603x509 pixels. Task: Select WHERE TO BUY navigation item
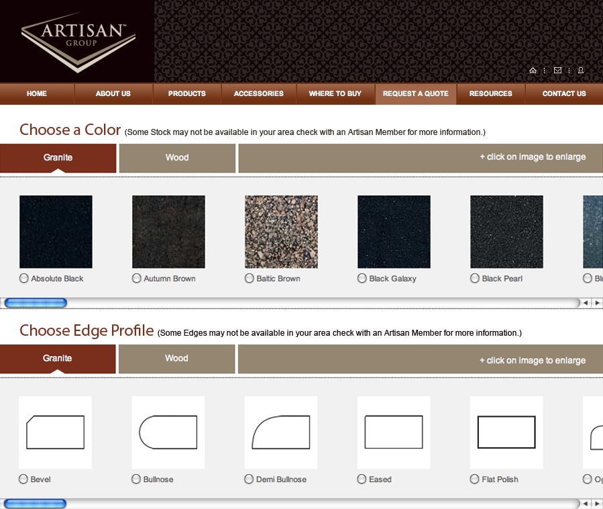[x=335, y=93]
